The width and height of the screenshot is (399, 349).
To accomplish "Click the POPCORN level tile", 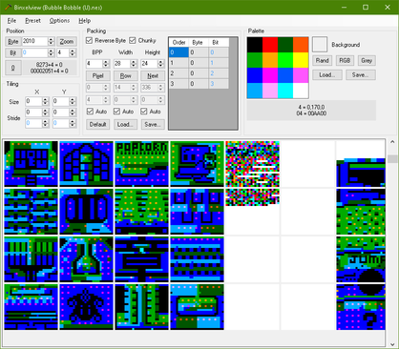I will pos(141,164).
